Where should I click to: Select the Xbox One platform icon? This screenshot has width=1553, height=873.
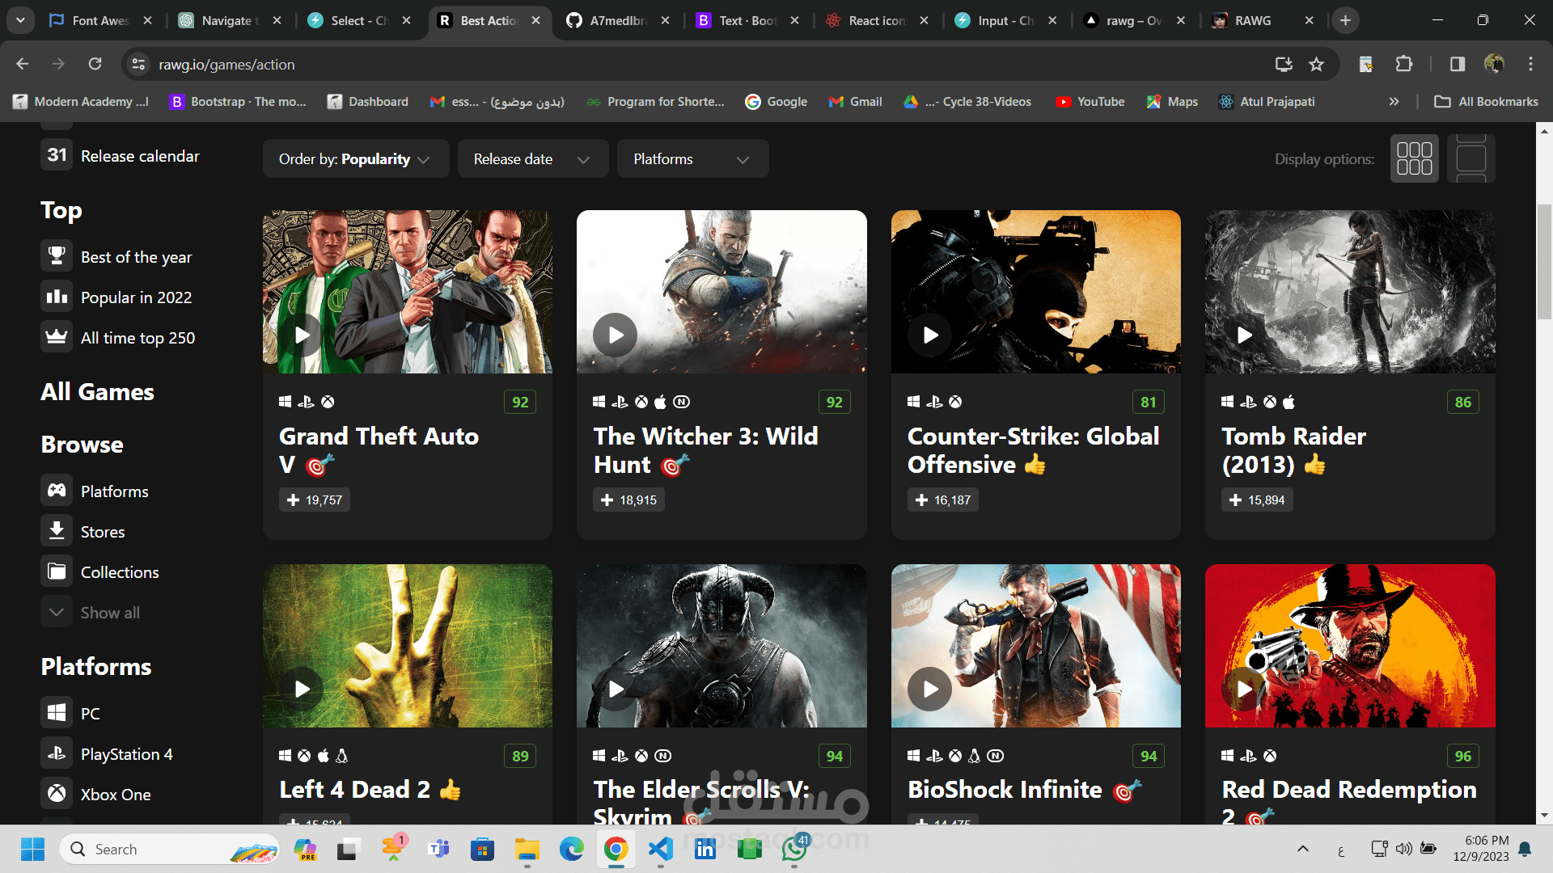click(x=57, y=794)
